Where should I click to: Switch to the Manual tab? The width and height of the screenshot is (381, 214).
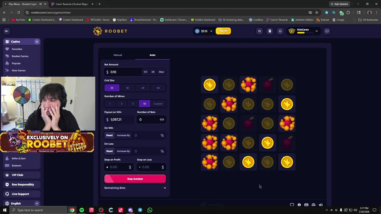coord(118,55)
